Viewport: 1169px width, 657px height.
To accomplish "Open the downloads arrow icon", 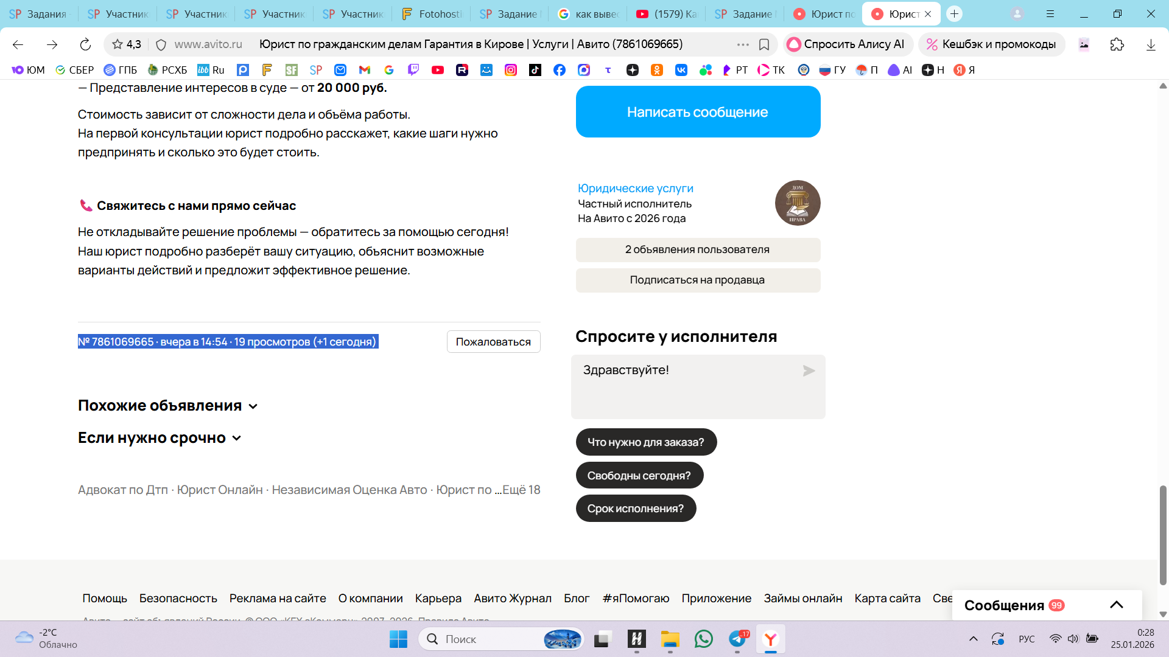I will 1150,44.
